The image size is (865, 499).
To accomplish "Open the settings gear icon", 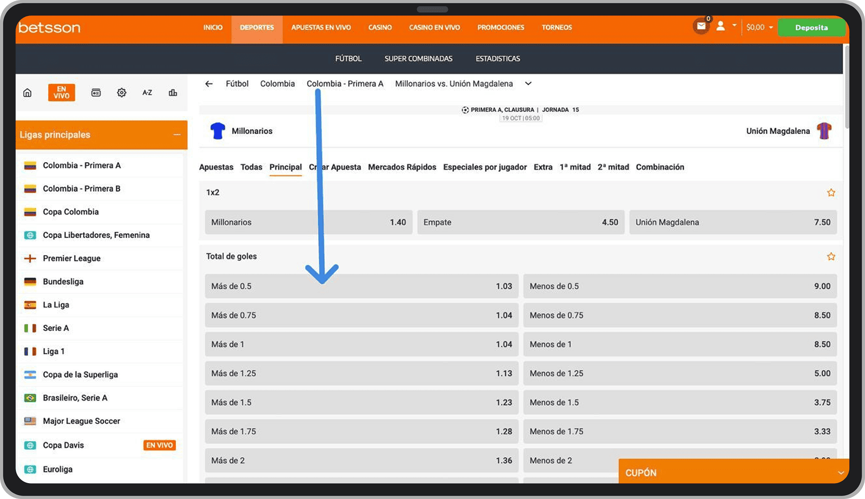I will pos(122,93).
